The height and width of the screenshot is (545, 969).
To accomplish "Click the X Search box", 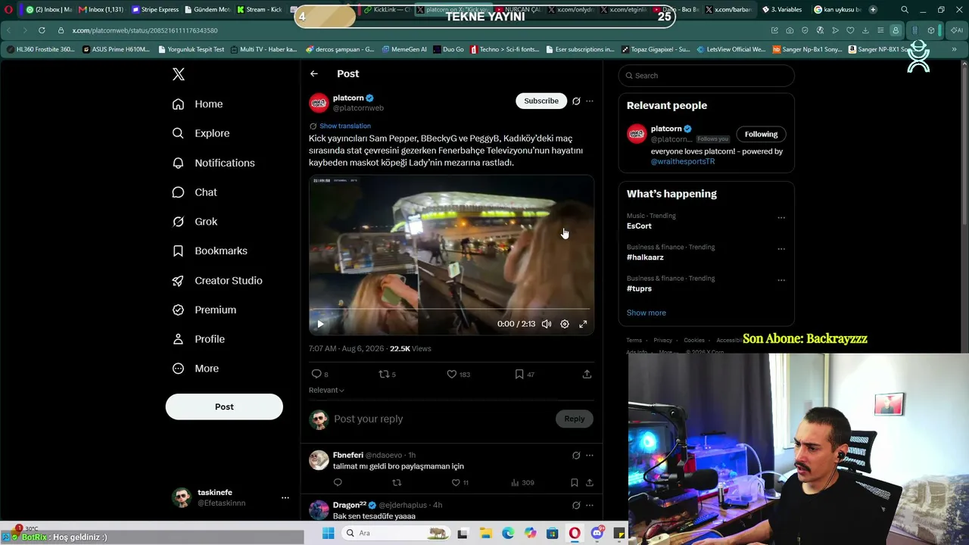I will click(x=706, y=76).
